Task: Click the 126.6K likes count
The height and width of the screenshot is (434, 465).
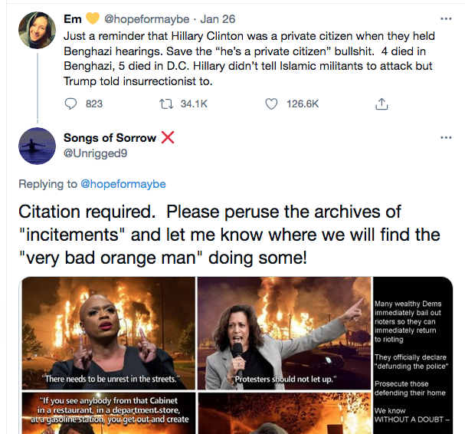Action: 303,104
